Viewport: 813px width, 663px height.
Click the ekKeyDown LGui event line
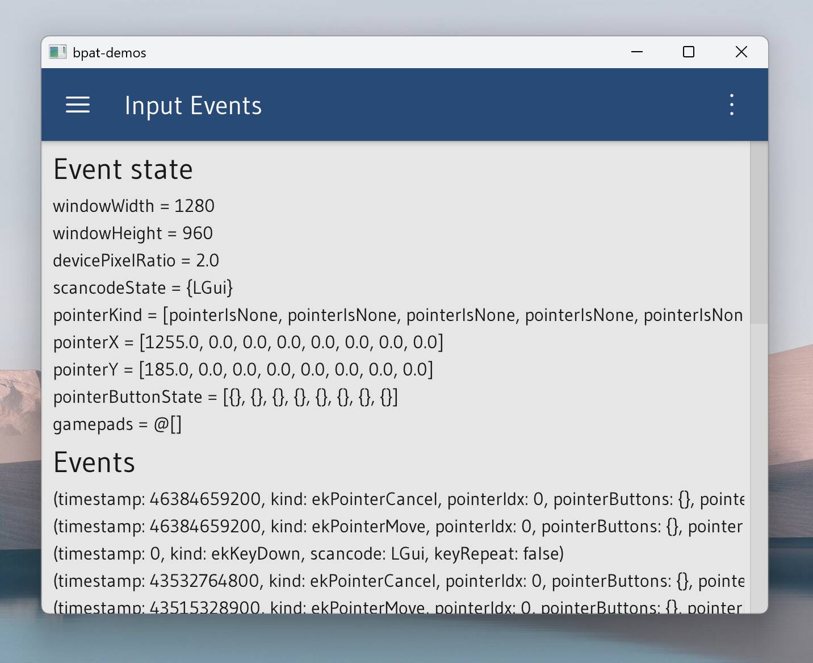click(x=308, y=553)
